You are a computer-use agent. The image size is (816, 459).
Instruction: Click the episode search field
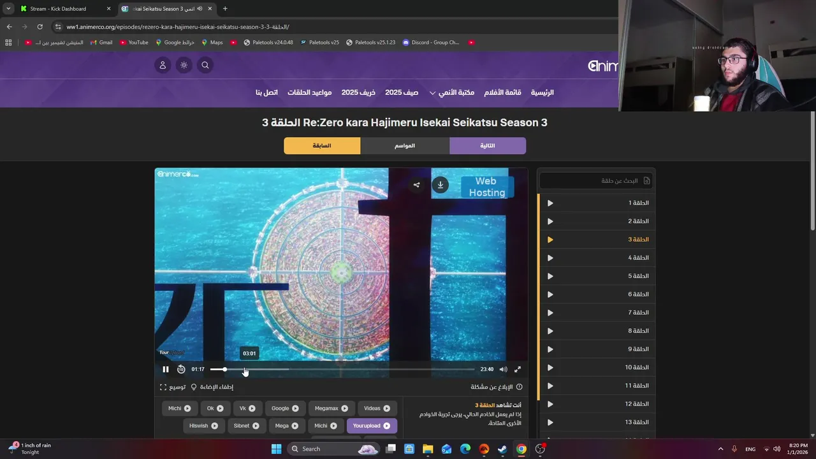[x=597, y=181]
